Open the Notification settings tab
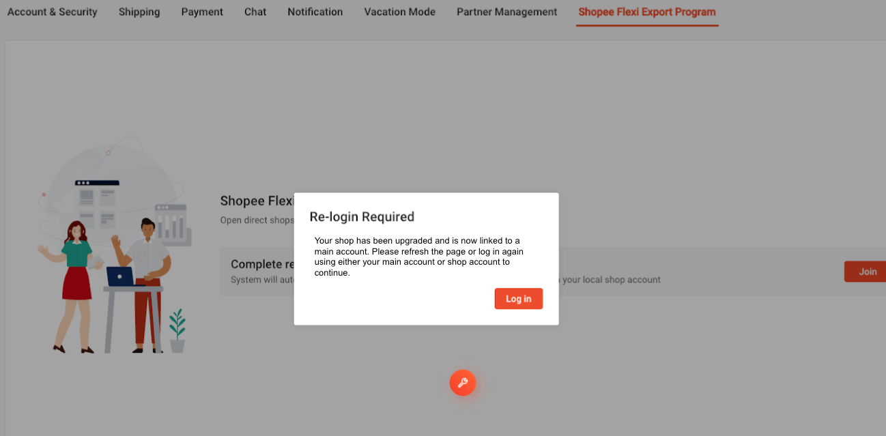This screenshot has height=436, width=886. [x=315, y=12]
